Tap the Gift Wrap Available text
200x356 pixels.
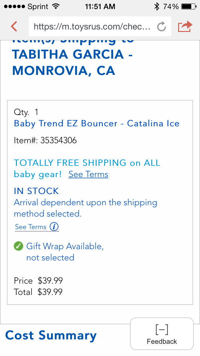tap(65, 246)
